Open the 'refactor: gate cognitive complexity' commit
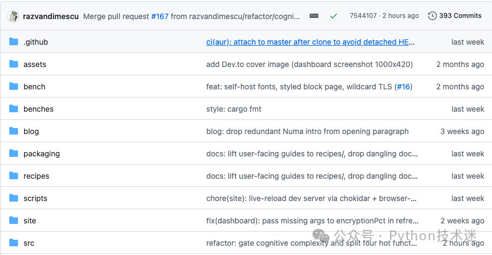 tap(312, 243)
